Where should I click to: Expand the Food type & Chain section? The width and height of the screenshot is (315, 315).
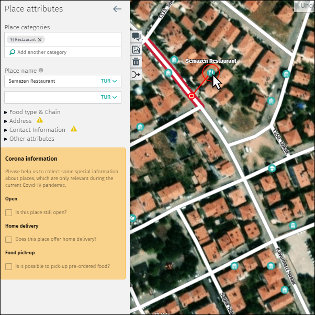(x=32, y=112)
